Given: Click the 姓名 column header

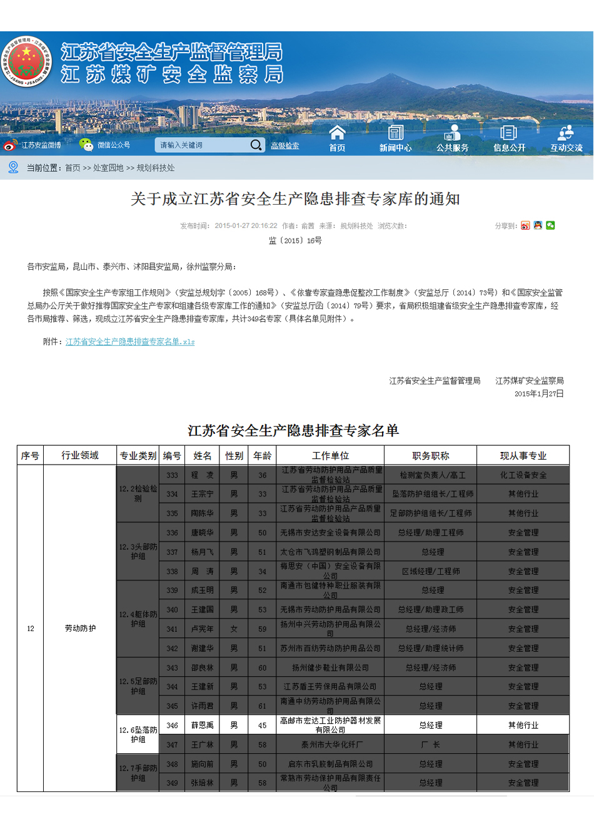Looking at the screenshot, I should pyautogui.click(x=203, y=456).
